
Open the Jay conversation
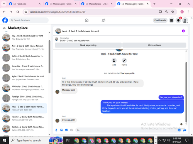coord(24,37)
